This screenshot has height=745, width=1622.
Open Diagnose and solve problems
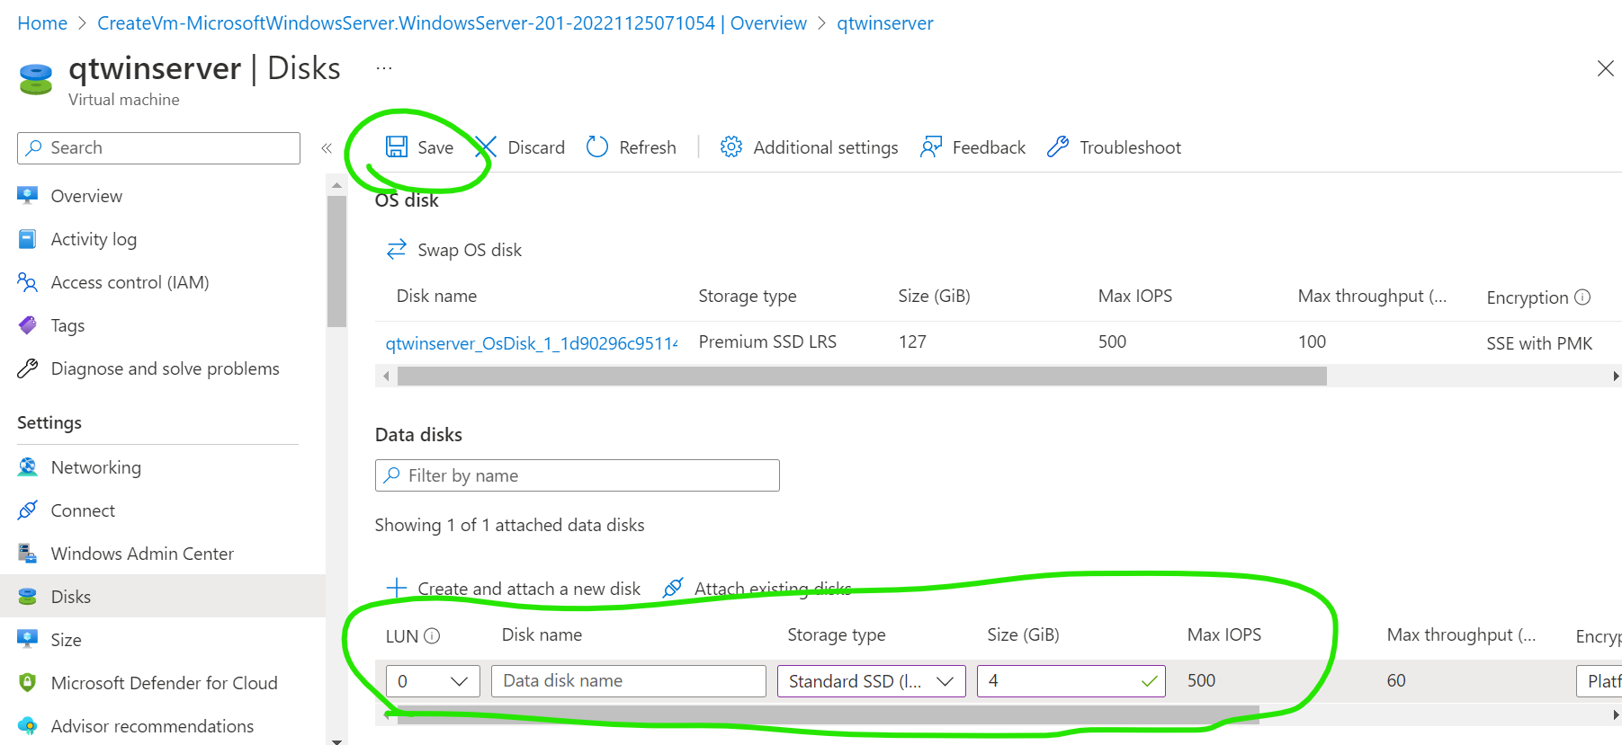(163, 368)
